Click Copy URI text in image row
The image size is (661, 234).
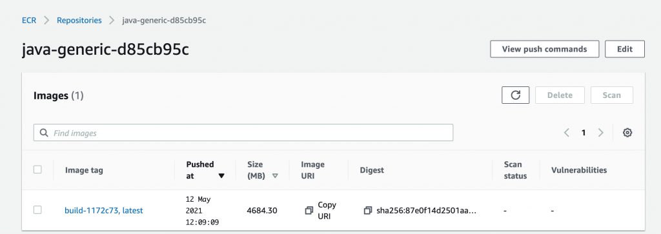pyautogui.click(x=327, y=210)
